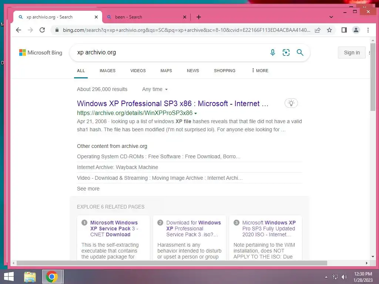Open File Explorer from the taskbar

[30, 277]
